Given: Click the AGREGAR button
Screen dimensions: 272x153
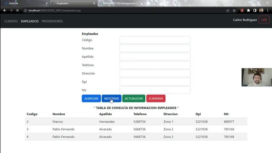Looking at the screenshot, I should (x=91, y=98).
